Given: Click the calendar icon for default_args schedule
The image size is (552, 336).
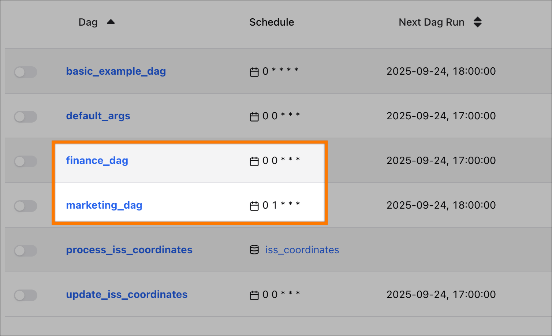Looking at the screenshot, I should click(x=254, y=116).
